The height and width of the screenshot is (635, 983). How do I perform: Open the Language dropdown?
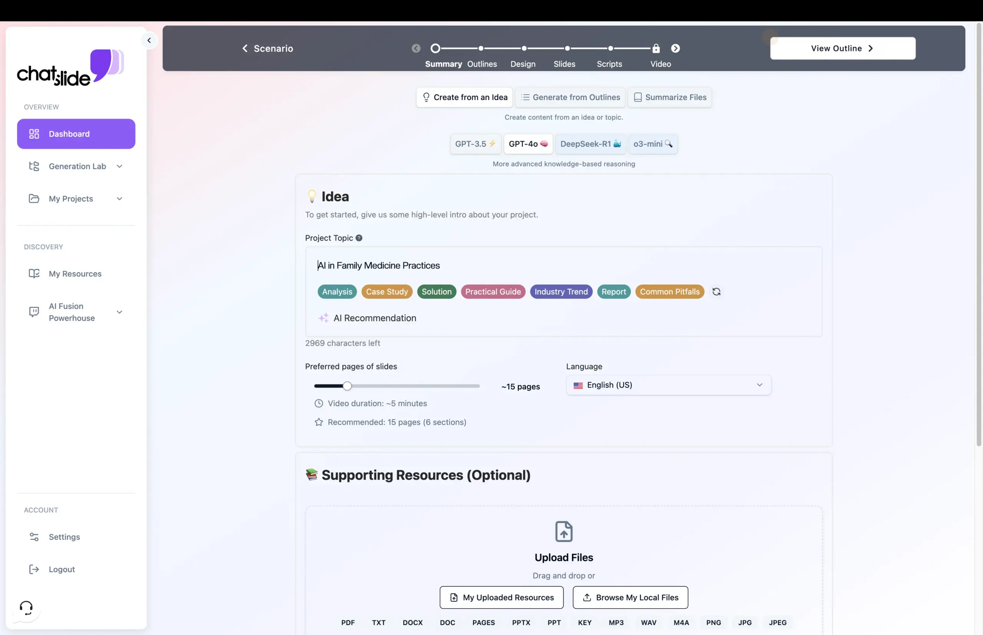click(669, 385)
